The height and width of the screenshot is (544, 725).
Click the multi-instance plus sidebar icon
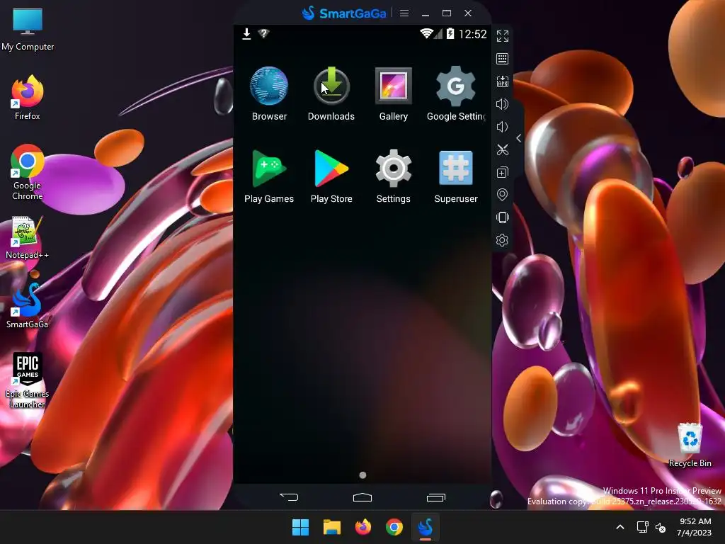pyautogui.click(x=503, y=173)
